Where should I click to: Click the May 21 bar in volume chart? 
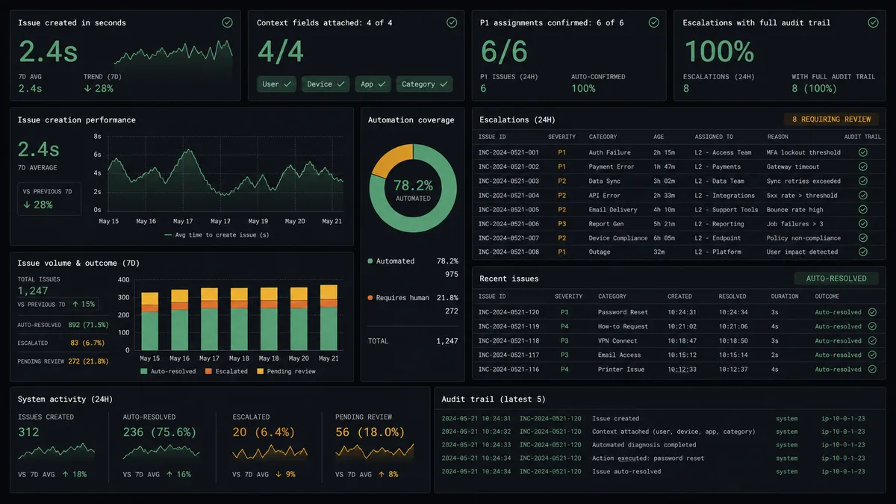pos(328,318)
